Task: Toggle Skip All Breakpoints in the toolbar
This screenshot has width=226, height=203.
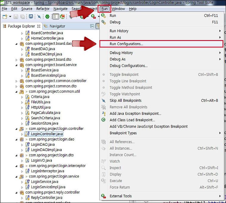Action: [39, 17]
